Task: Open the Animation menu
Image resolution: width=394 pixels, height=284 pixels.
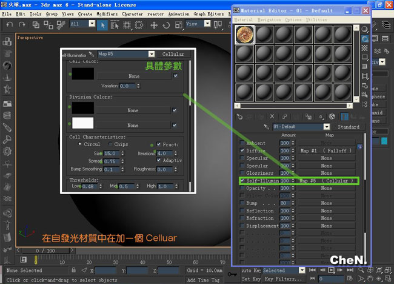Action: tap(179, 14)
